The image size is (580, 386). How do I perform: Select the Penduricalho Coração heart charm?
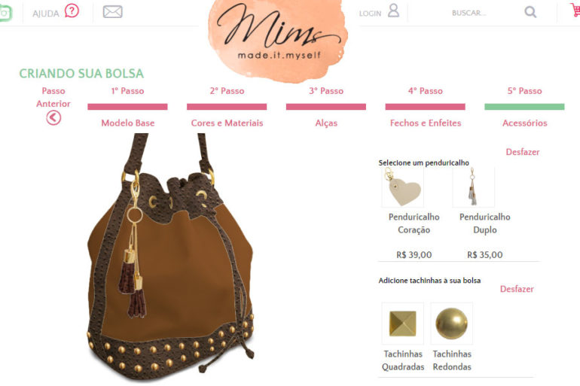pyautogui.click(x=403, y=187)
